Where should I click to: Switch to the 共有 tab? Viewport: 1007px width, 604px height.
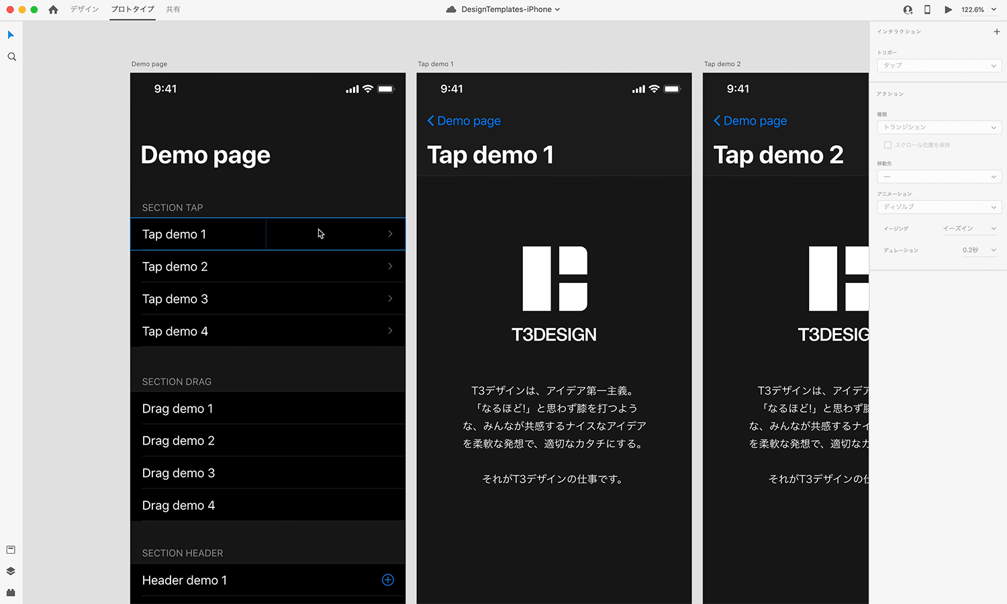[x=173, y=9]
